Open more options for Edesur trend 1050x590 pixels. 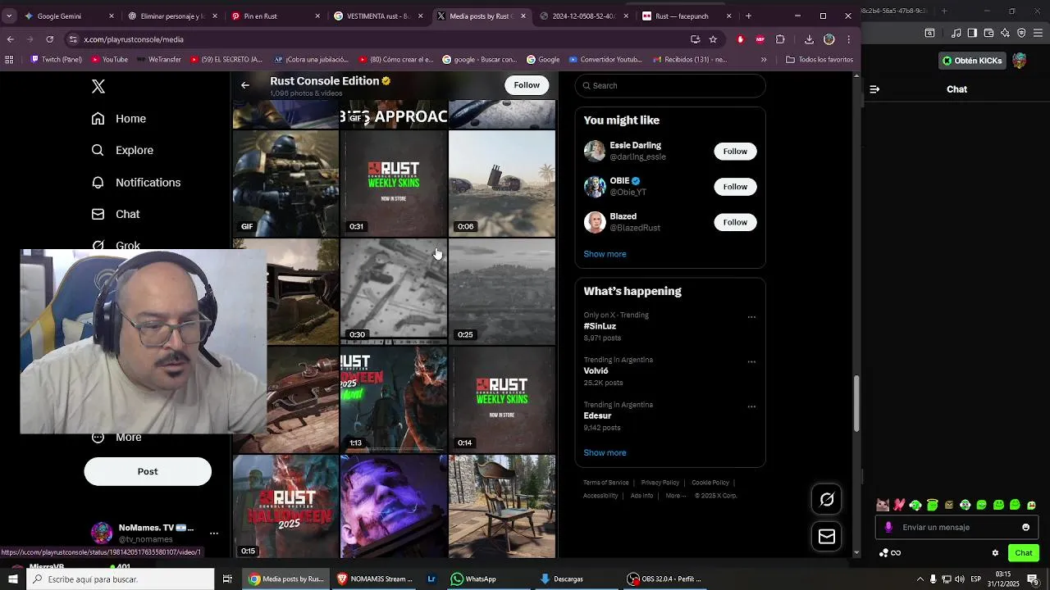point(751,407)
